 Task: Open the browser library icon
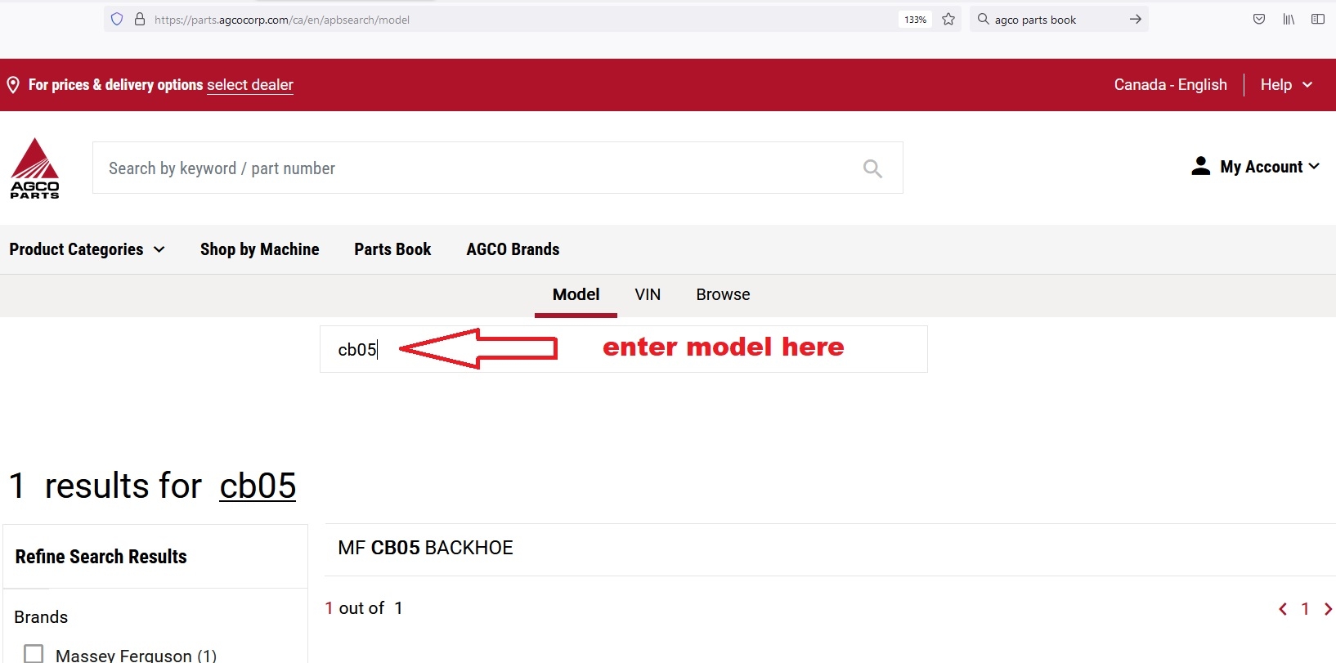pyautogui.click(x=1289, y=20)
